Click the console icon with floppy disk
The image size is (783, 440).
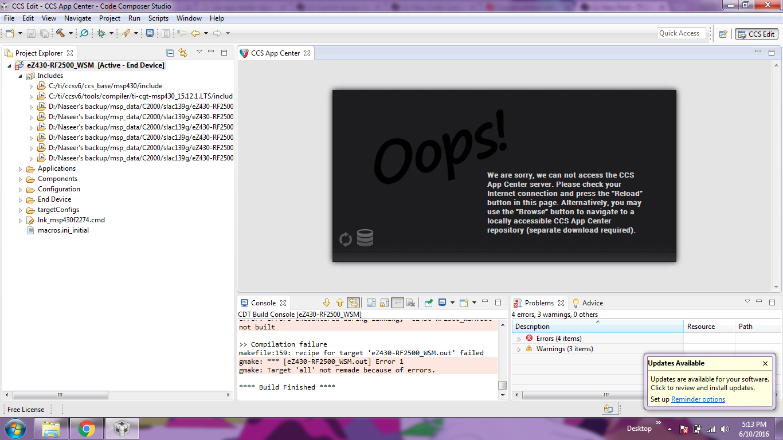(371, 302)
